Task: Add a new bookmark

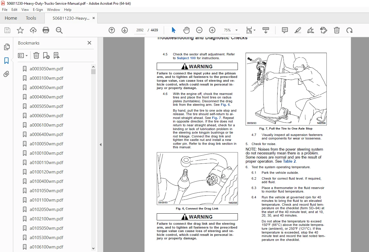Action: [x=46, y=55]
